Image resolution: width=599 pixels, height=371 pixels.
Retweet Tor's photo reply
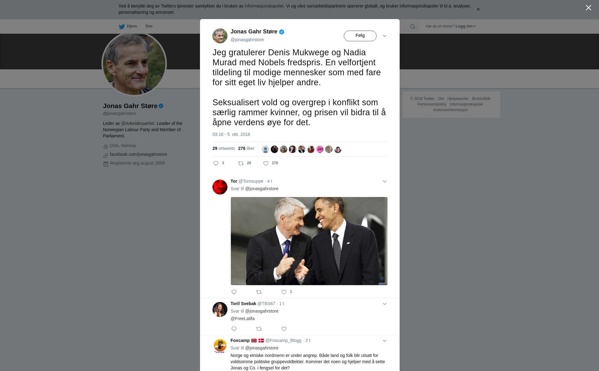259,292
